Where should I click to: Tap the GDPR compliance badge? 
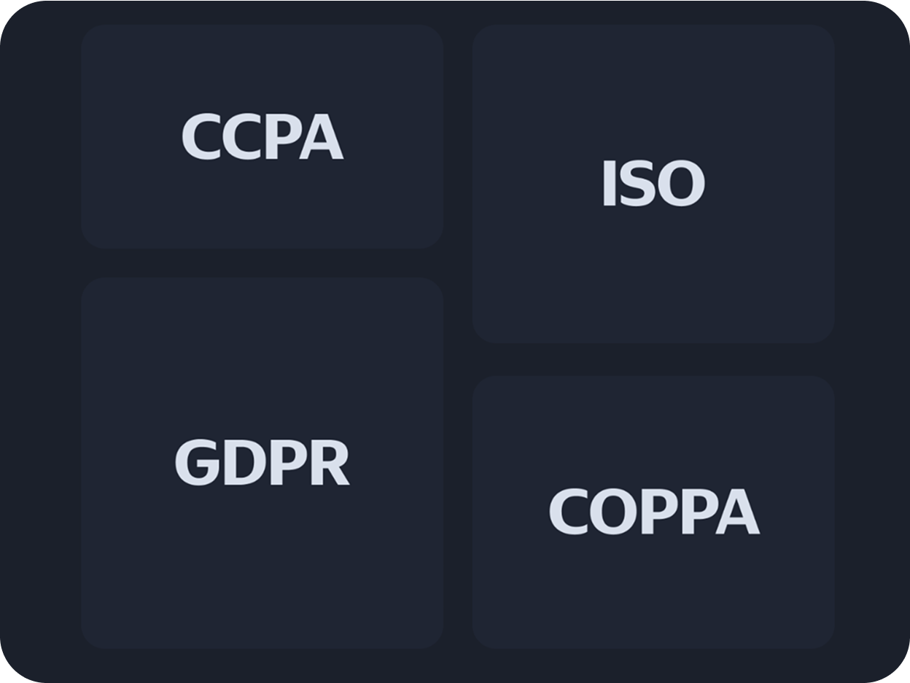coord(262,463)
